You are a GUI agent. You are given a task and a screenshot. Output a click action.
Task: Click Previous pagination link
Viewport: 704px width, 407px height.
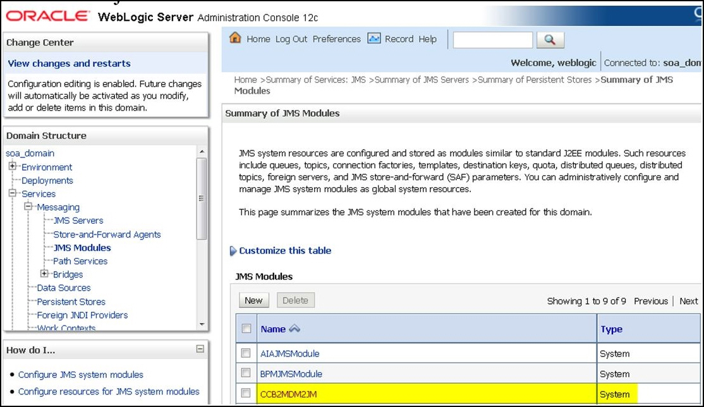point(651,301)
